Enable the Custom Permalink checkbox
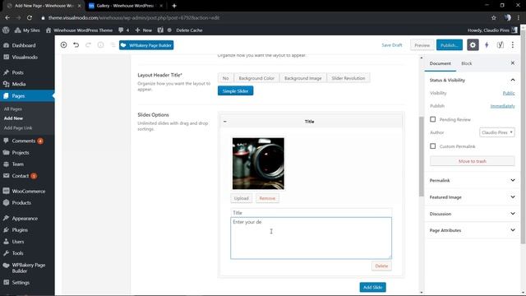 433,146
